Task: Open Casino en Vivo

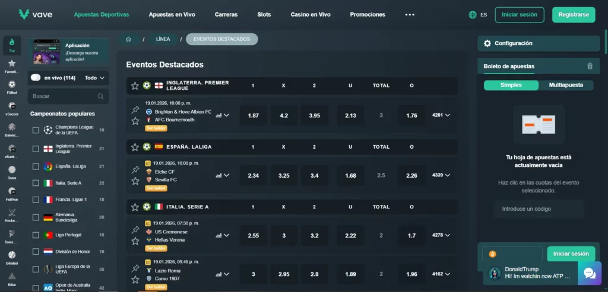Action: (x=311, y=15)
